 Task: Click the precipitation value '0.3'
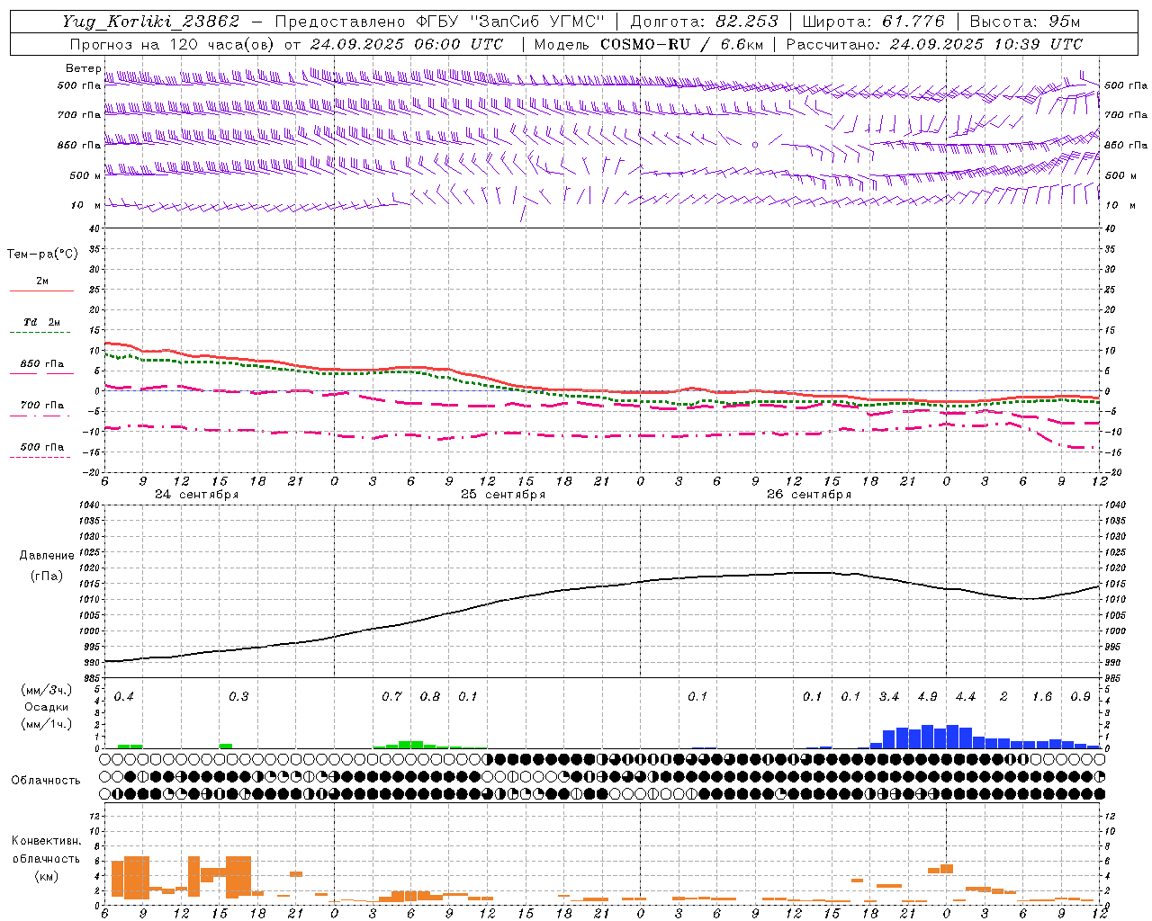238,697
